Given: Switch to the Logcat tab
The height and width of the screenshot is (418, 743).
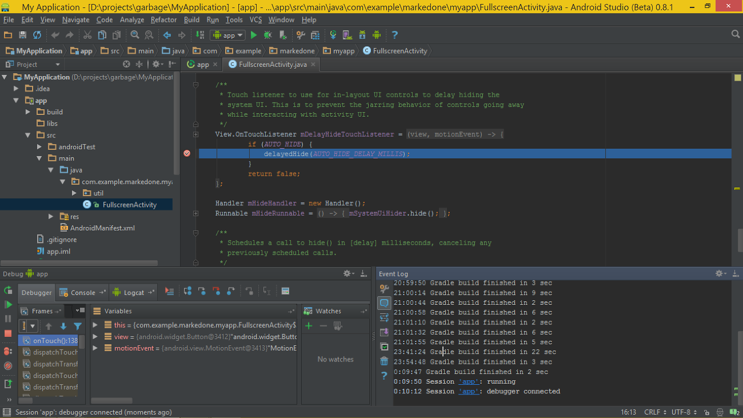Looking at the screenshot, I should coord(134,293).
